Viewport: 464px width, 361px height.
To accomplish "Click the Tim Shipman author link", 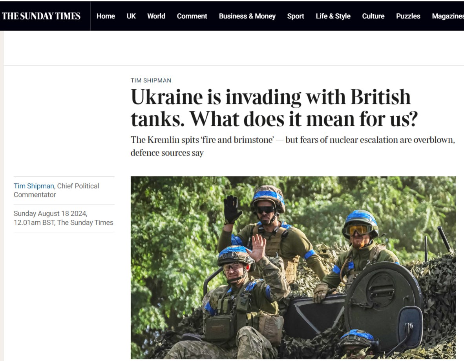I will [x=34, y=186].
